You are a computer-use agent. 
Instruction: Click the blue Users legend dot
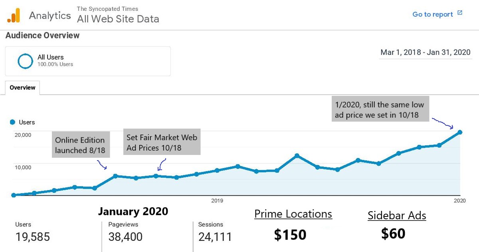tap(12, 122)
